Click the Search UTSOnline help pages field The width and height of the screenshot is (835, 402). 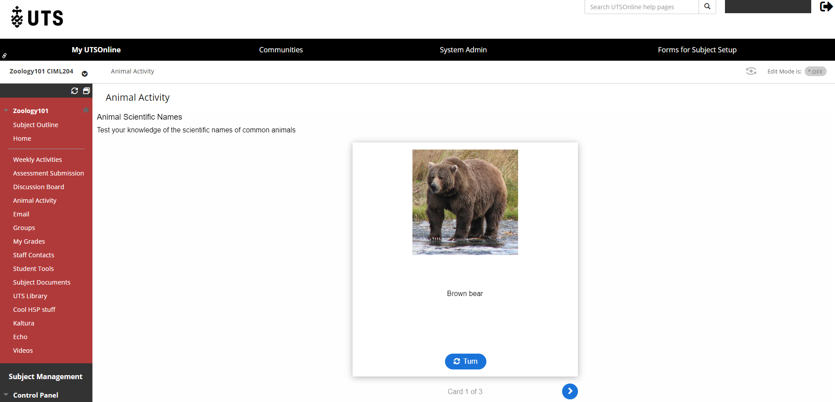(641, 7)
